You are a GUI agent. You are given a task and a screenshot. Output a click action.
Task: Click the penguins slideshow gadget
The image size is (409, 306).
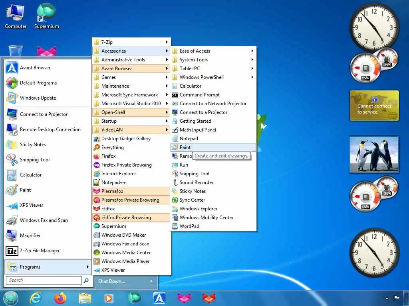374,155
